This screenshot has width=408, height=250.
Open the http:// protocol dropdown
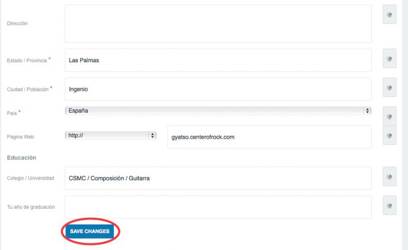coord(111,135)
